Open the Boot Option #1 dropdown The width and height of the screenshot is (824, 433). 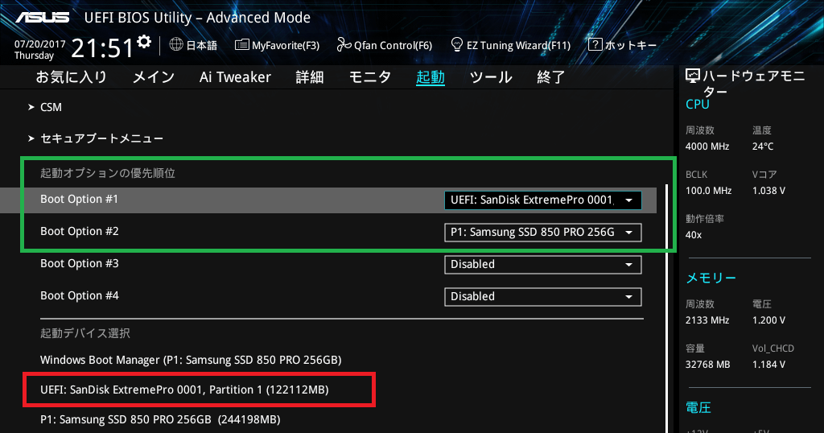pyautogui.click(x=542, y=200)
